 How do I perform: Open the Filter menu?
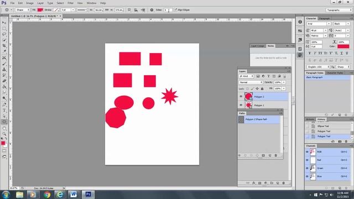70,3
